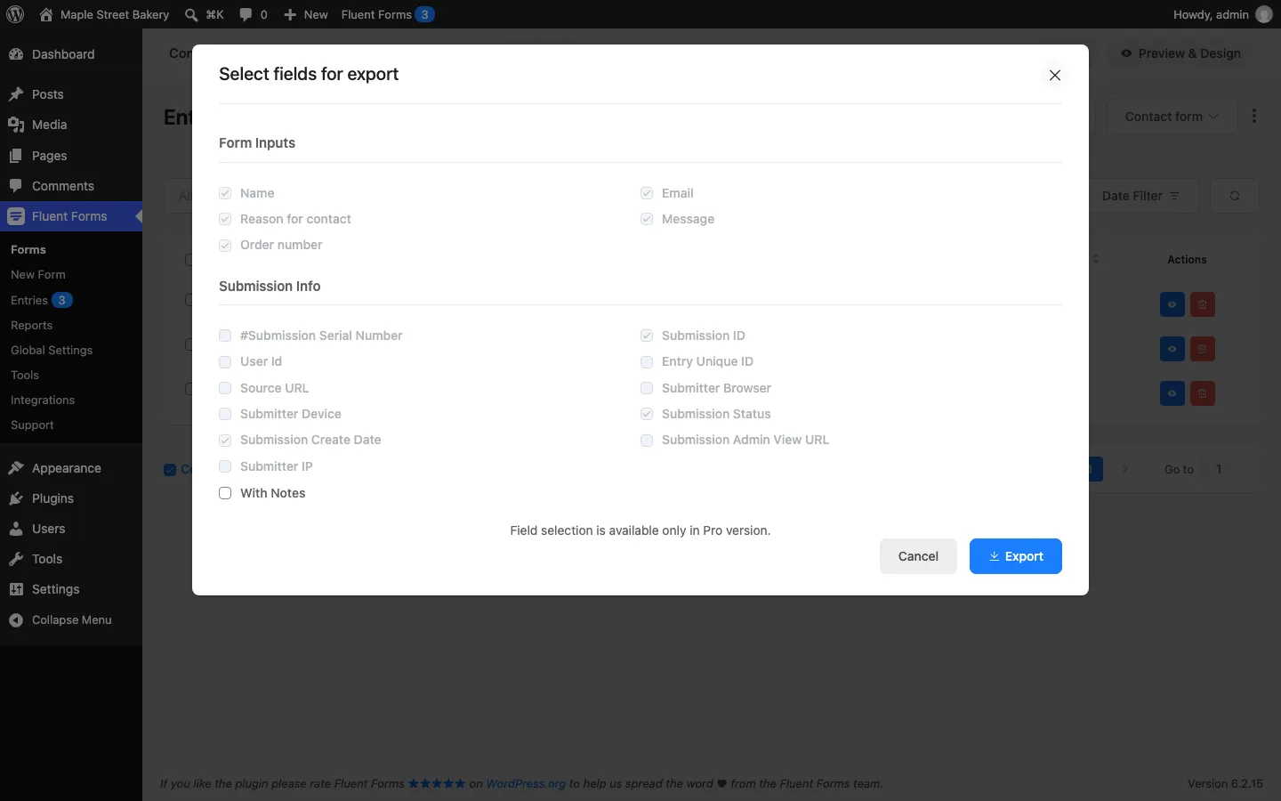This screenshot has width=1281, height=801.
Task: Open the Contact form dropdown
Action: 1172,117
